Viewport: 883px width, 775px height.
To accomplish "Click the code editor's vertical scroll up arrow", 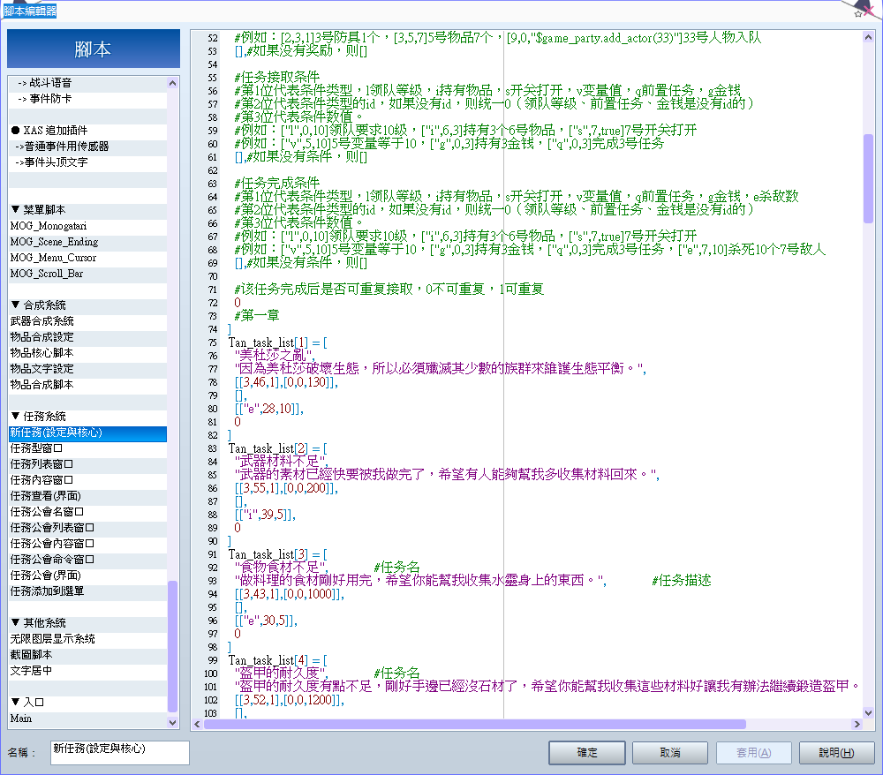I will [868, 38].
